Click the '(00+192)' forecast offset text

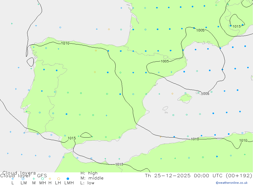click(x=239, y=175)
